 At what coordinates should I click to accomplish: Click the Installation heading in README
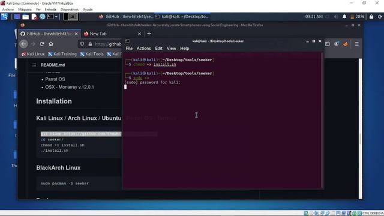(x=54, y=101)
